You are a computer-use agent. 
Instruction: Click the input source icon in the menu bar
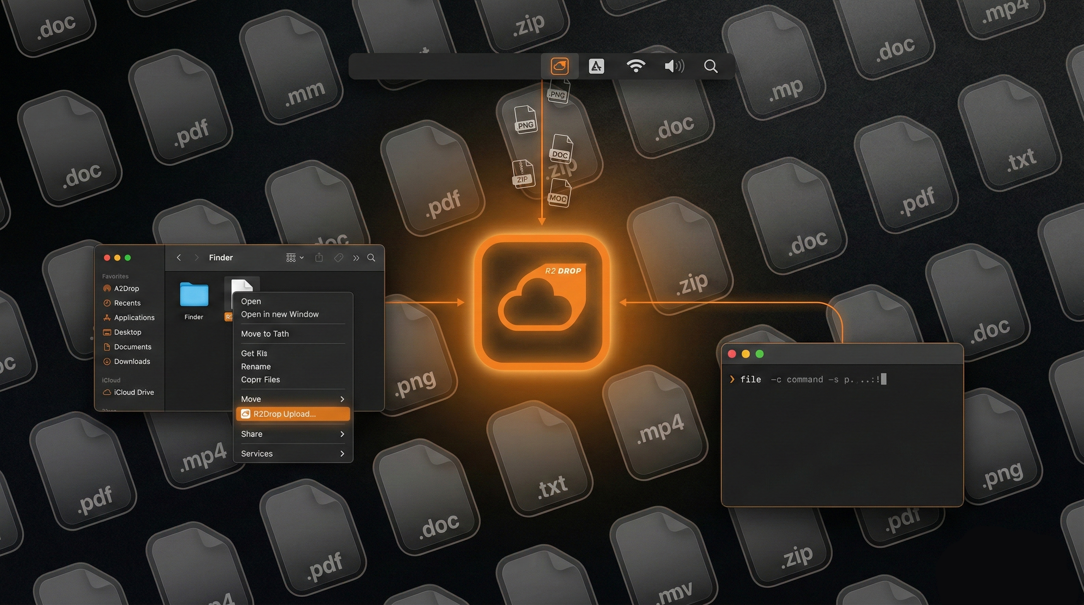[597, 66]
